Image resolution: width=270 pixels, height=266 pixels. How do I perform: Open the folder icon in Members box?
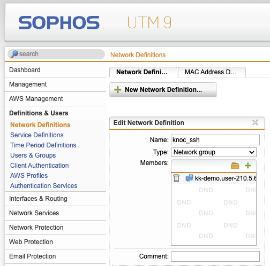coord(235,166)
